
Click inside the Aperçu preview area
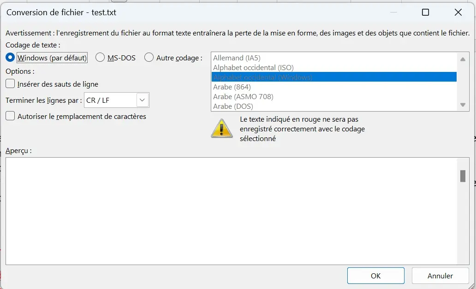(231, 207)
